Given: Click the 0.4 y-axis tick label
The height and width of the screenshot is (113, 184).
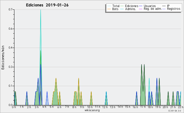Looking at the screenshot, I should [10, 48].
